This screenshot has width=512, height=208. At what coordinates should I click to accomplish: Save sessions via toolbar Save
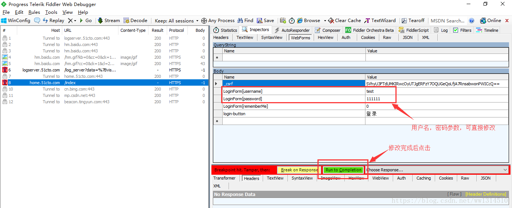pyautogui.click(x=265, y=21)
